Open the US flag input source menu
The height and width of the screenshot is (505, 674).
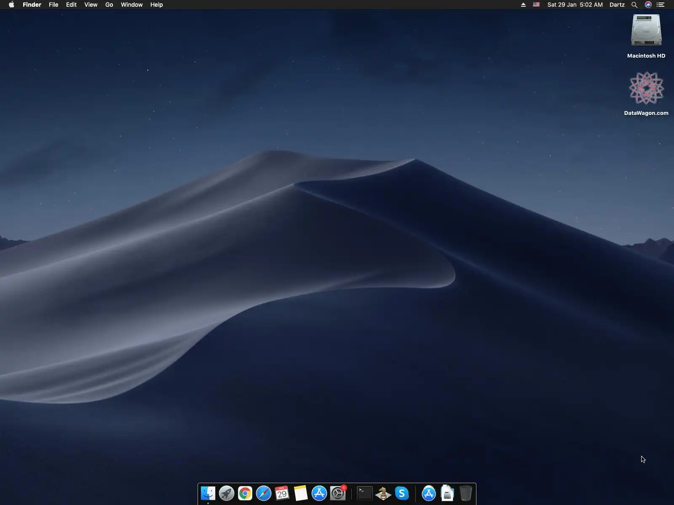pyautogui.click(x=536, y=5)
